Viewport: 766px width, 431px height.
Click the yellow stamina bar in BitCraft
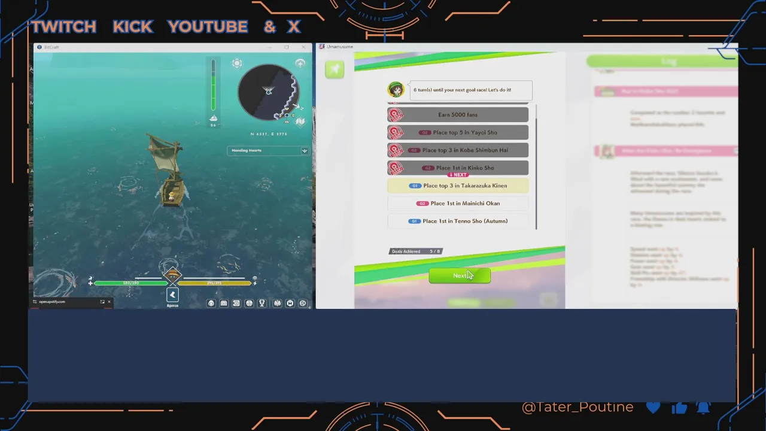pos(214,283)
